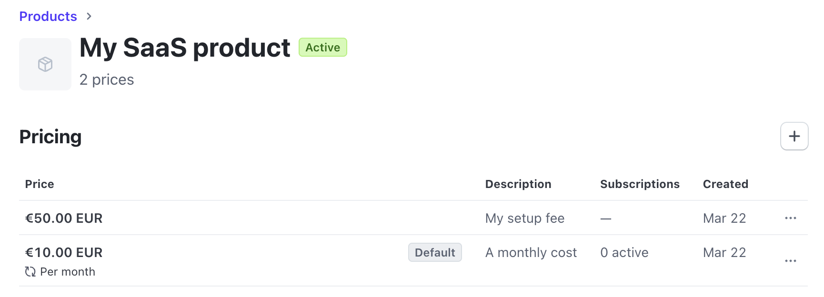Add a new price with plus button

pyautogui.click(x=794, y=137)
